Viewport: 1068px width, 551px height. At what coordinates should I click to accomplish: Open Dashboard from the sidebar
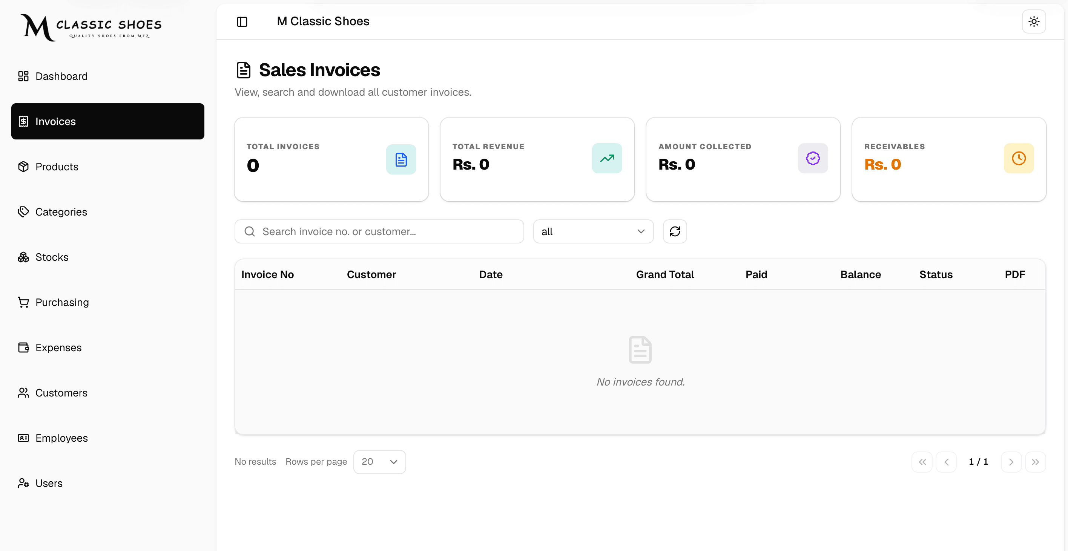click(107, 76)
